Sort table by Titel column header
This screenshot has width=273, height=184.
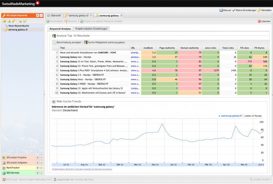pyautogui.click(x=94, y=48)
